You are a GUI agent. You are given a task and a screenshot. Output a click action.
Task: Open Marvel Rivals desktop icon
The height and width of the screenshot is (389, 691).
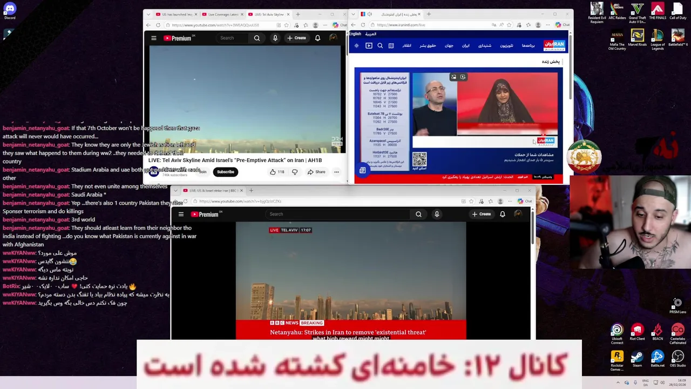coord(637,38)
